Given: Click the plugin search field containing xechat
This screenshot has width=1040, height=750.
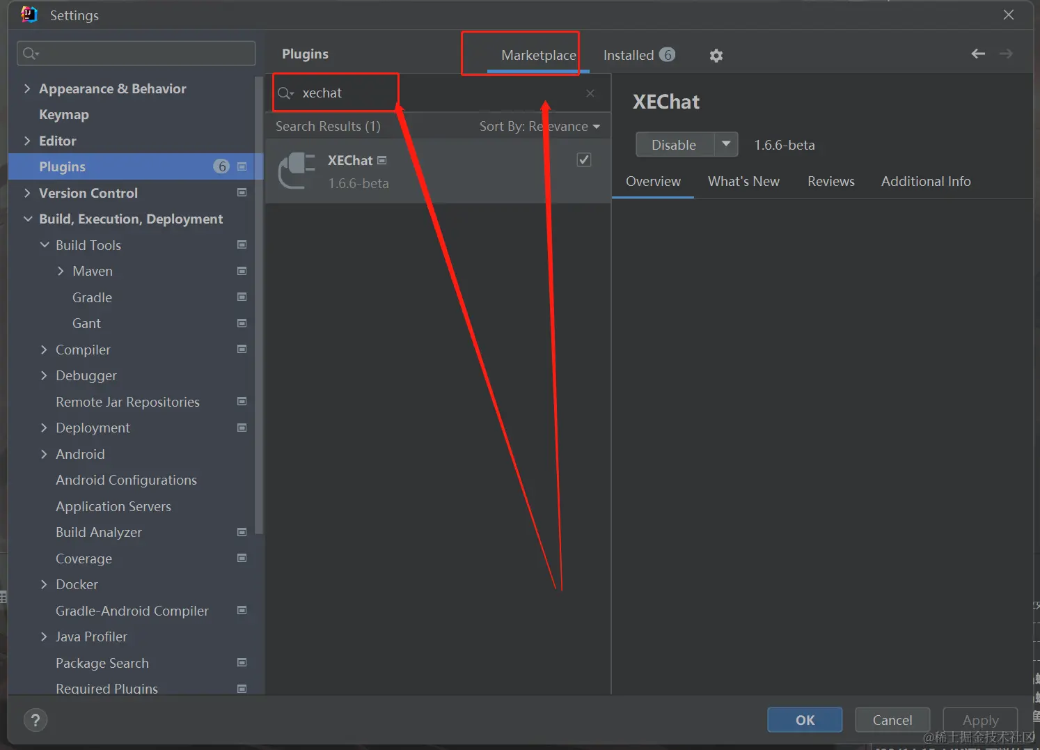Looking at the screenshot, I should point(437,93).
